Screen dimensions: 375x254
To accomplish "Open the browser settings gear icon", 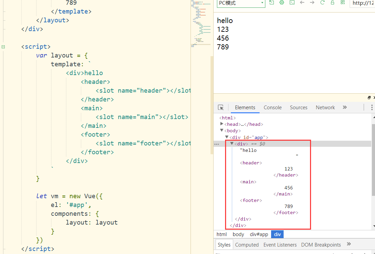I will click(x=282, y=3).
